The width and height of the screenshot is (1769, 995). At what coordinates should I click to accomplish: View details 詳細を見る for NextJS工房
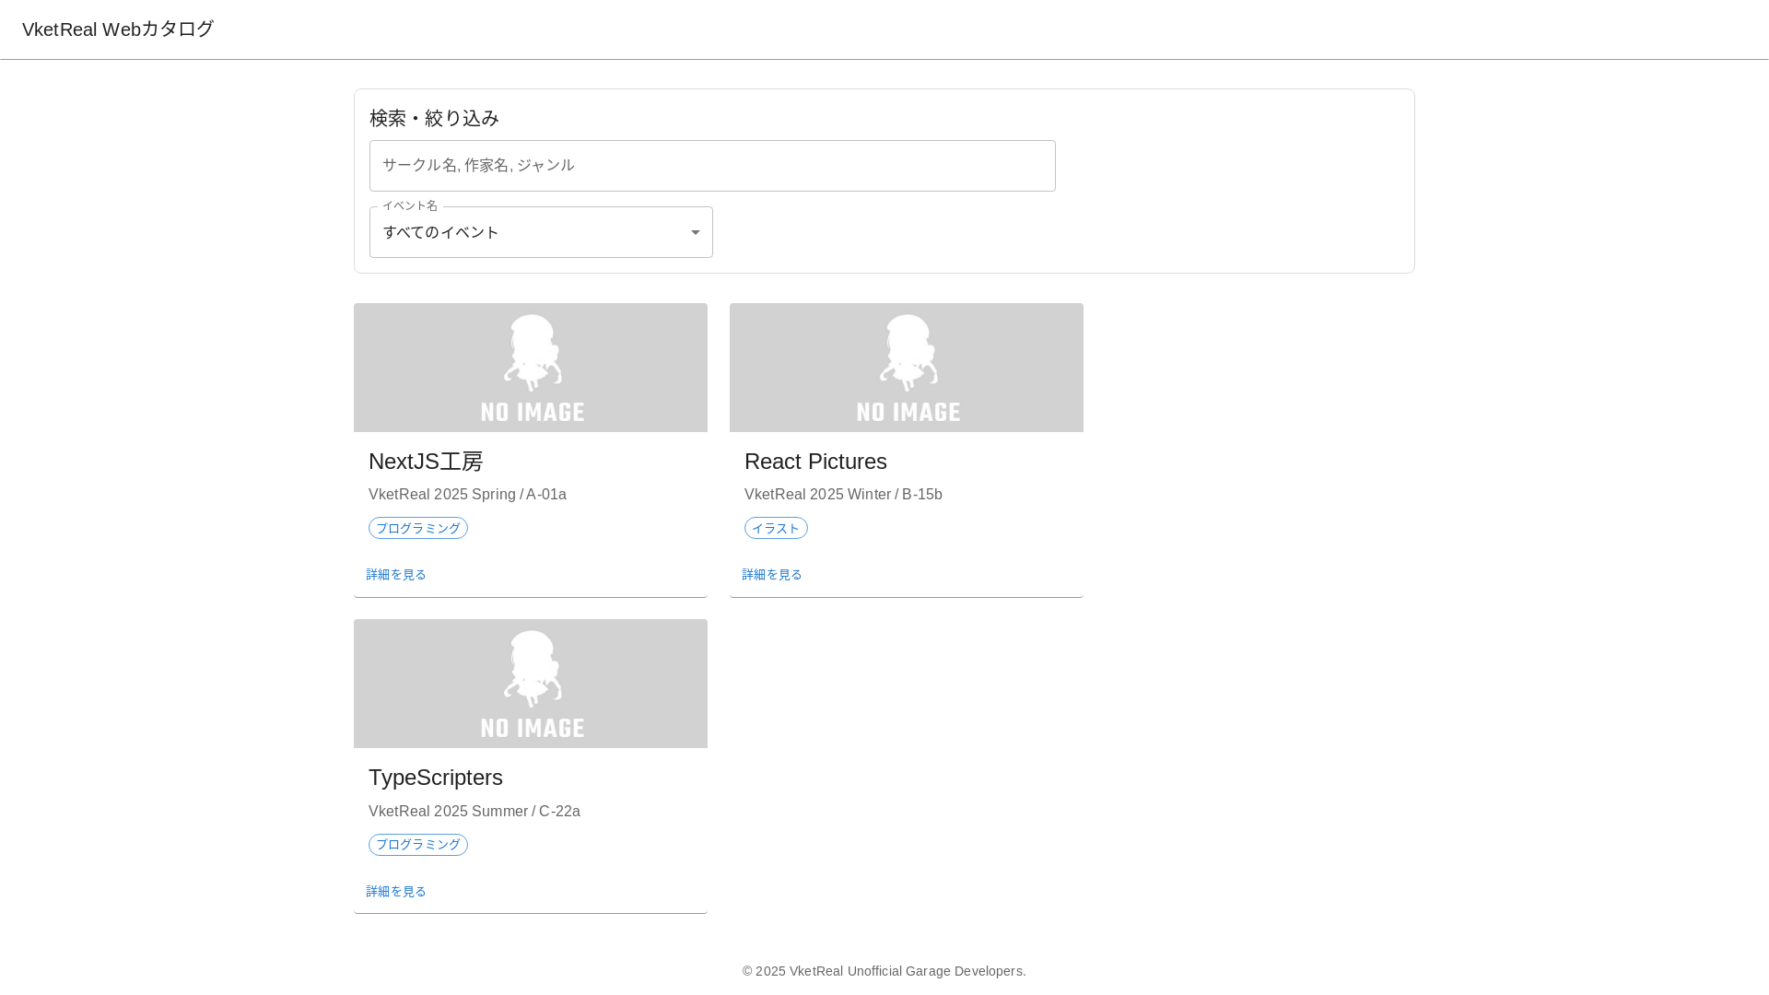pos(396,575)
